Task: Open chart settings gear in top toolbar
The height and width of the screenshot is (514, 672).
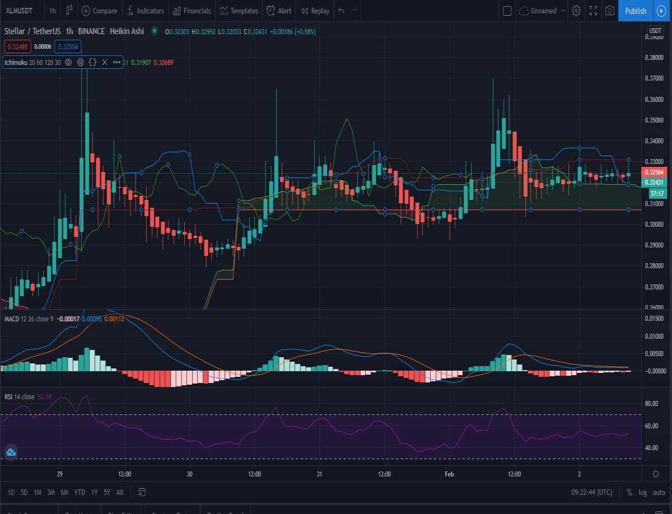Action: tap(576, 11)
